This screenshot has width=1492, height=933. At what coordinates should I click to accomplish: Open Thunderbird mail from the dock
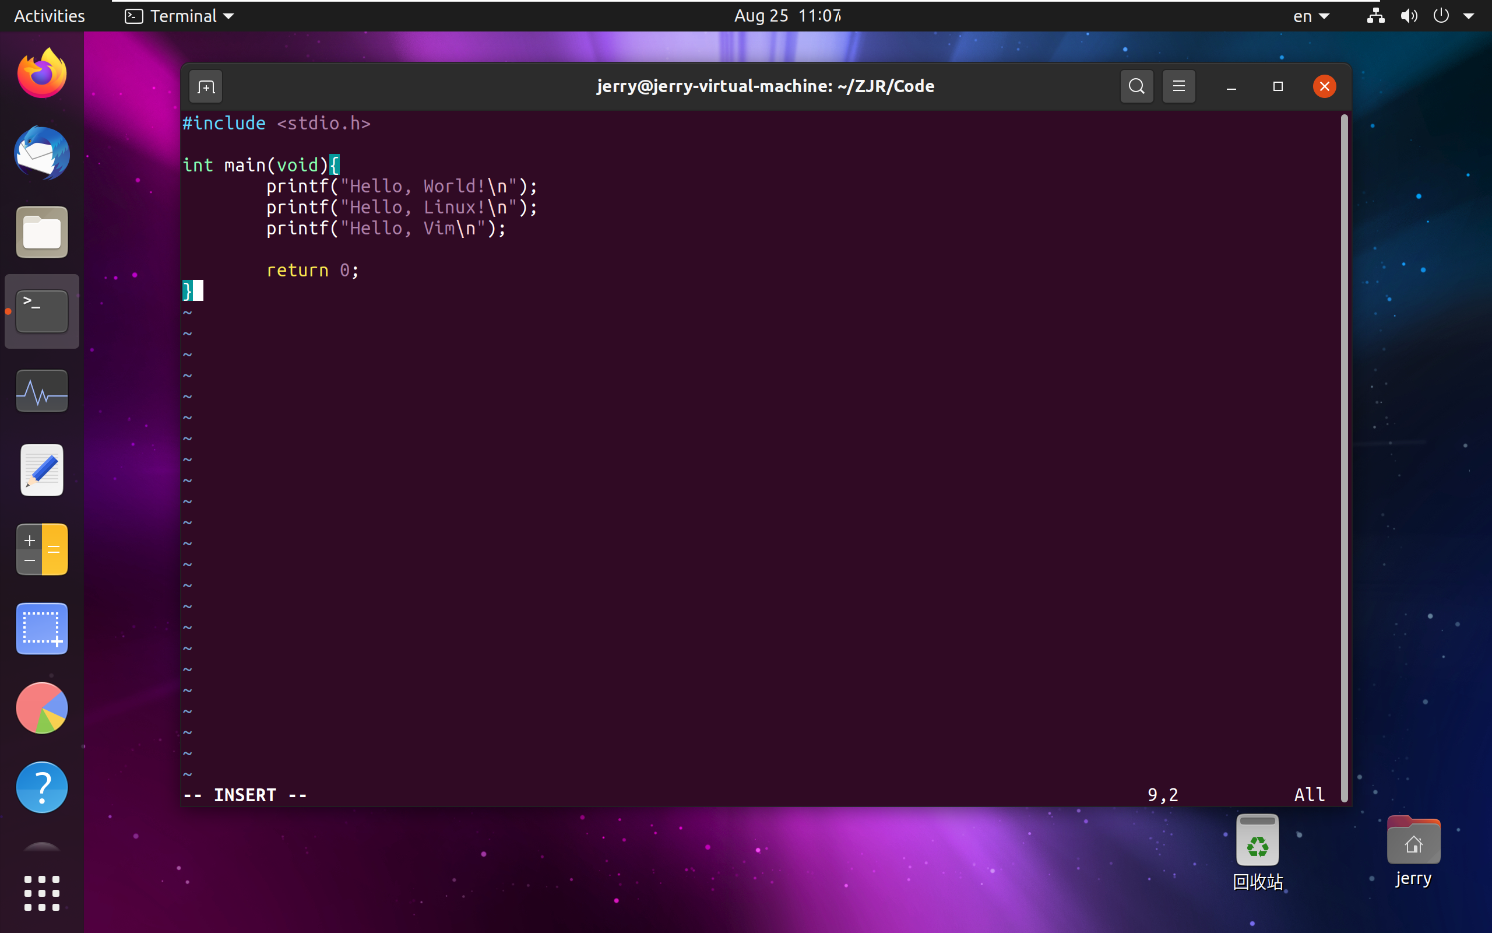42,153
